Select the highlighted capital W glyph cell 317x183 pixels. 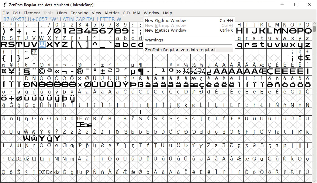coord(42,44)
